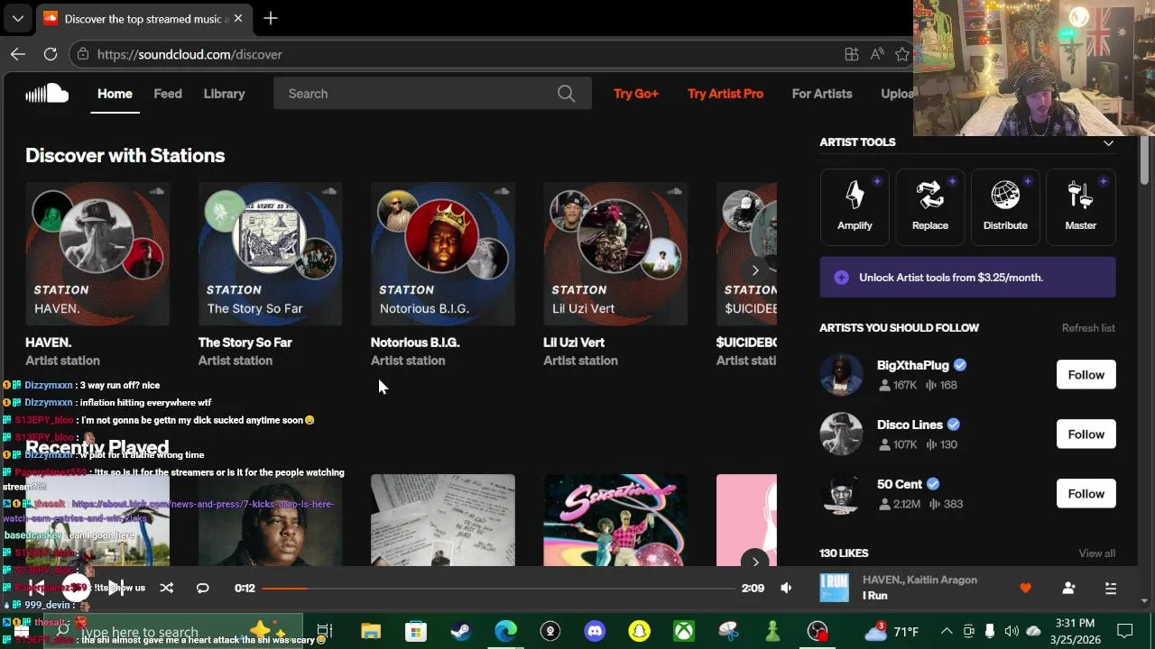
Task: Open the For Artists menu item
Action: 822,94
